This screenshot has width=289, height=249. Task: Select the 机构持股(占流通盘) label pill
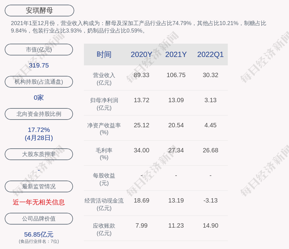click(x=39, y=82)
